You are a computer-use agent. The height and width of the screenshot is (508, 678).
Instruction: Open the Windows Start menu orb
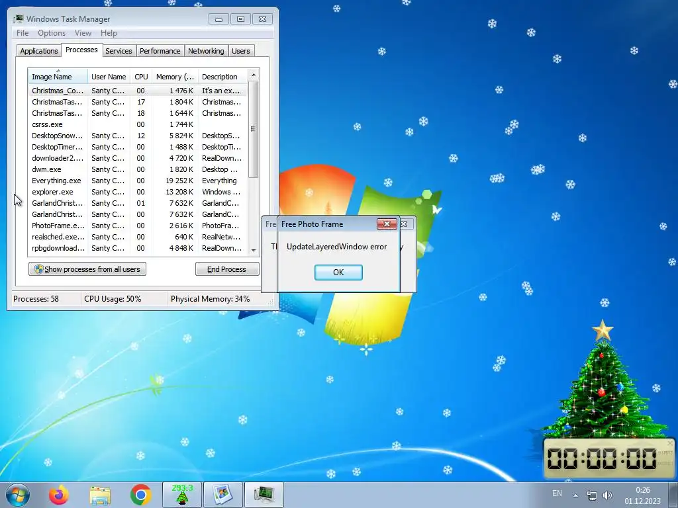(x=18, y=495)
